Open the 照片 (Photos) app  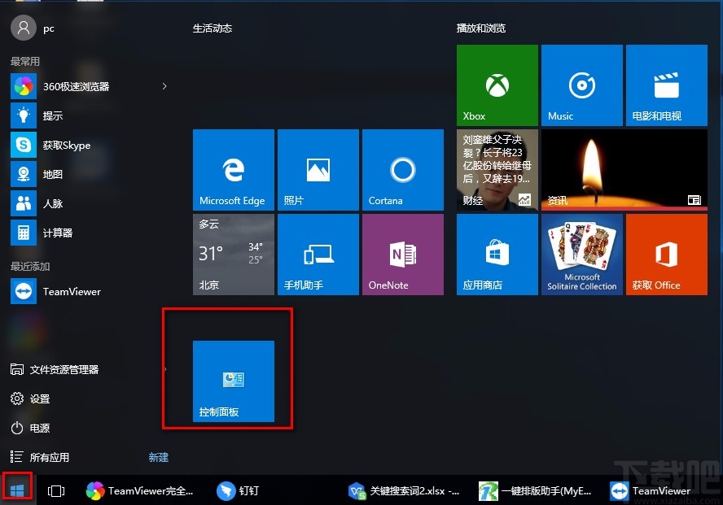318,169
